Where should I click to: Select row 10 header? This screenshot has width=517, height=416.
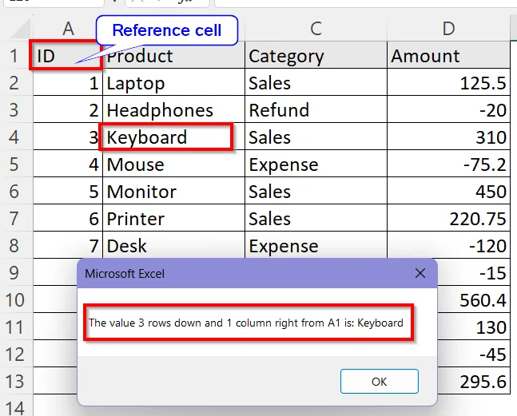coord(15,299)
